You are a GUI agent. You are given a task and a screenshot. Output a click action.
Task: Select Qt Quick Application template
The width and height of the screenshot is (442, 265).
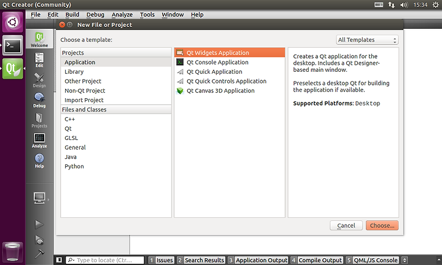(x=230, y=72)
